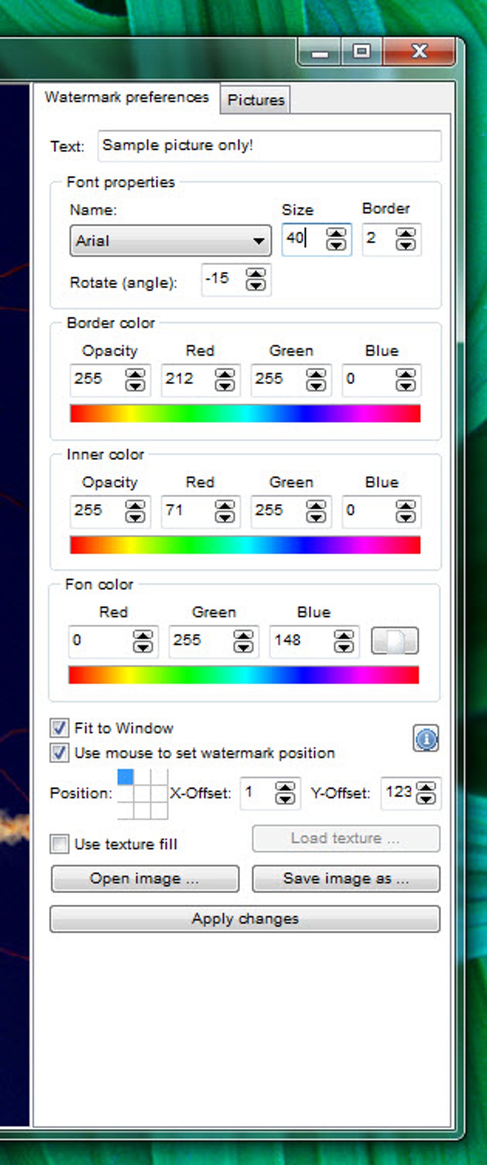This screenshot has width=487, height=1165.
Task: Pick a hue on Inner color spectrum bar
Action: [x=245, y=545]
